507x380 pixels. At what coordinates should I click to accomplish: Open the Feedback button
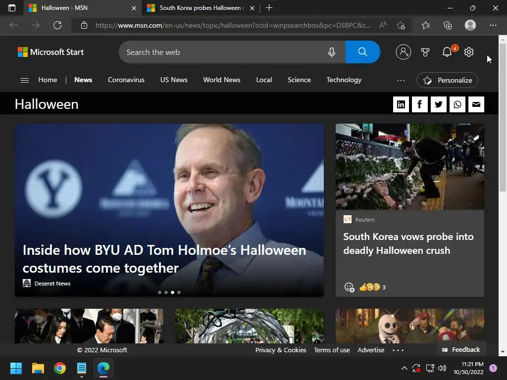[461, 350]
